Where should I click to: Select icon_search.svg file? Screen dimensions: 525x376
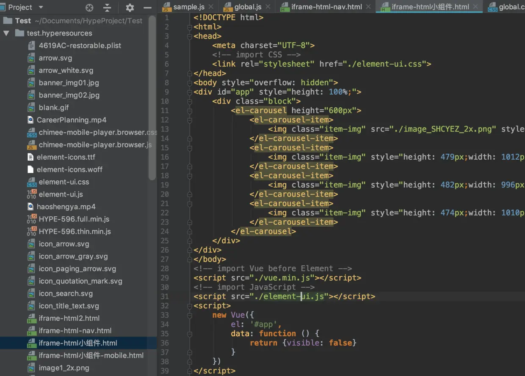click(x=66, y=294)
